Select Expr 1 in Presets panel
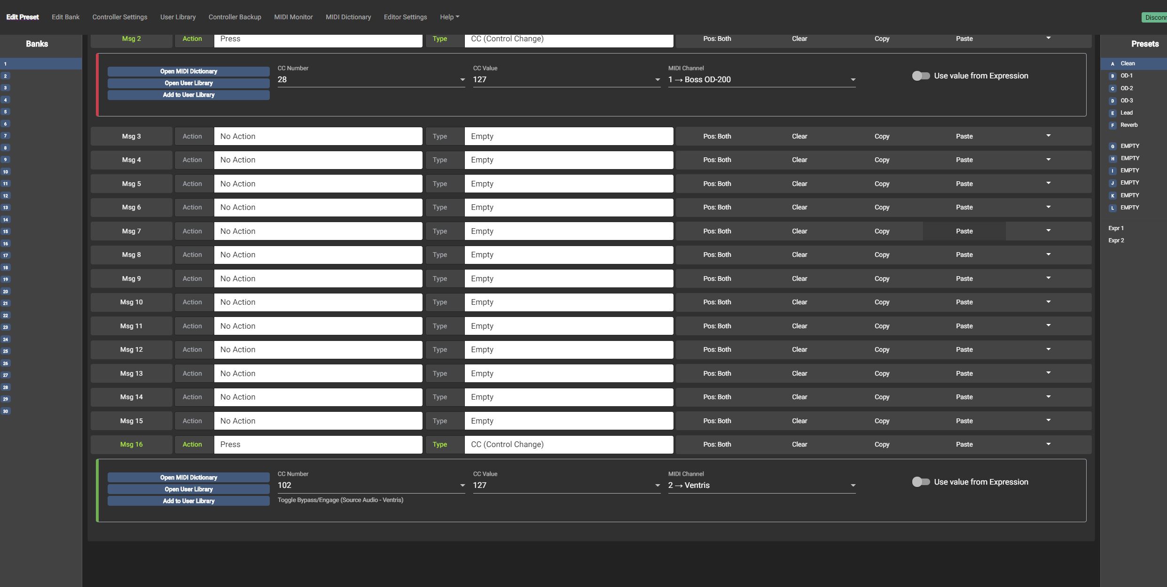 pyautogui.click(x=1116, y=228)
